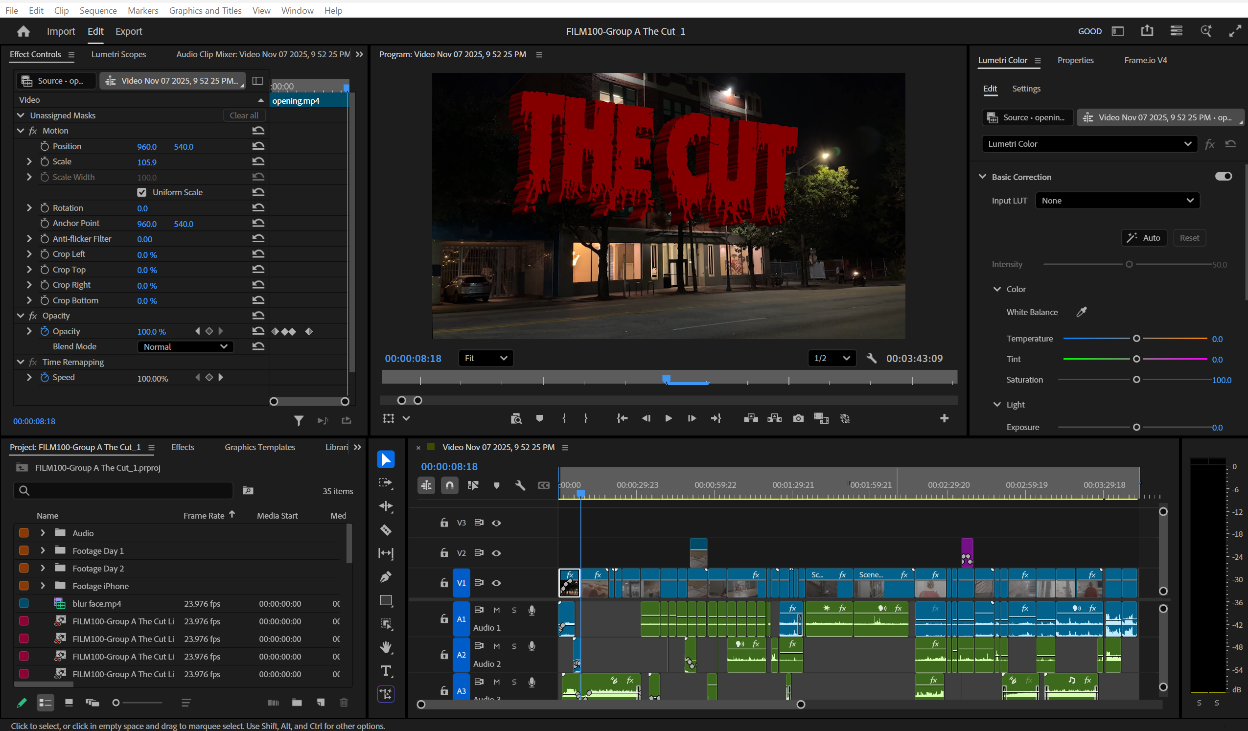Toggle the V1 track lock
The image size is (1248, 731).
click(x=444, y=583)
